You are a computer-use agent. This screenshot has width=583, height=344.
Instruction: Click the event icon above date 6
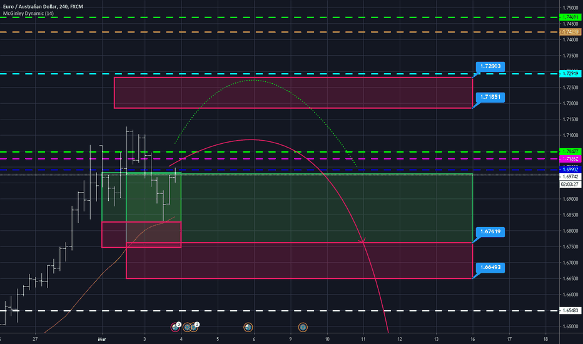click(248, 326)
